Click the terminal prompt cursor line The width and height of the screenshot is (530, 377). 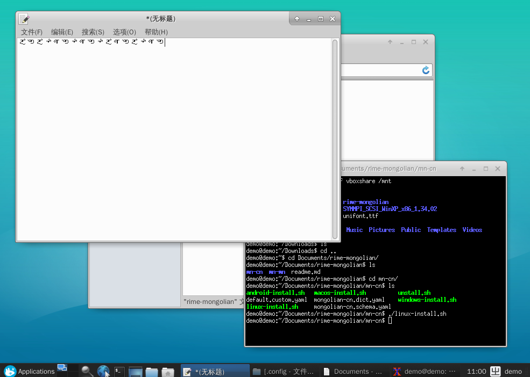coord(319,321)
